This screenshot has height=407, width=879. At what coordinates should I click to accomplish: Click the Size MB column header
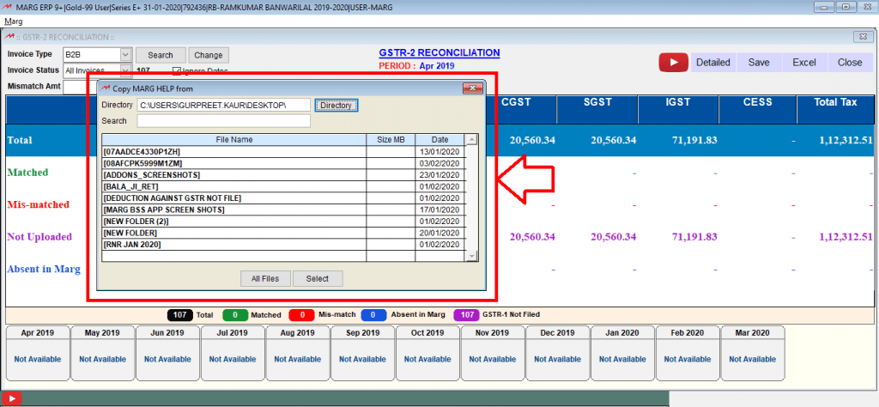point(391,140)
